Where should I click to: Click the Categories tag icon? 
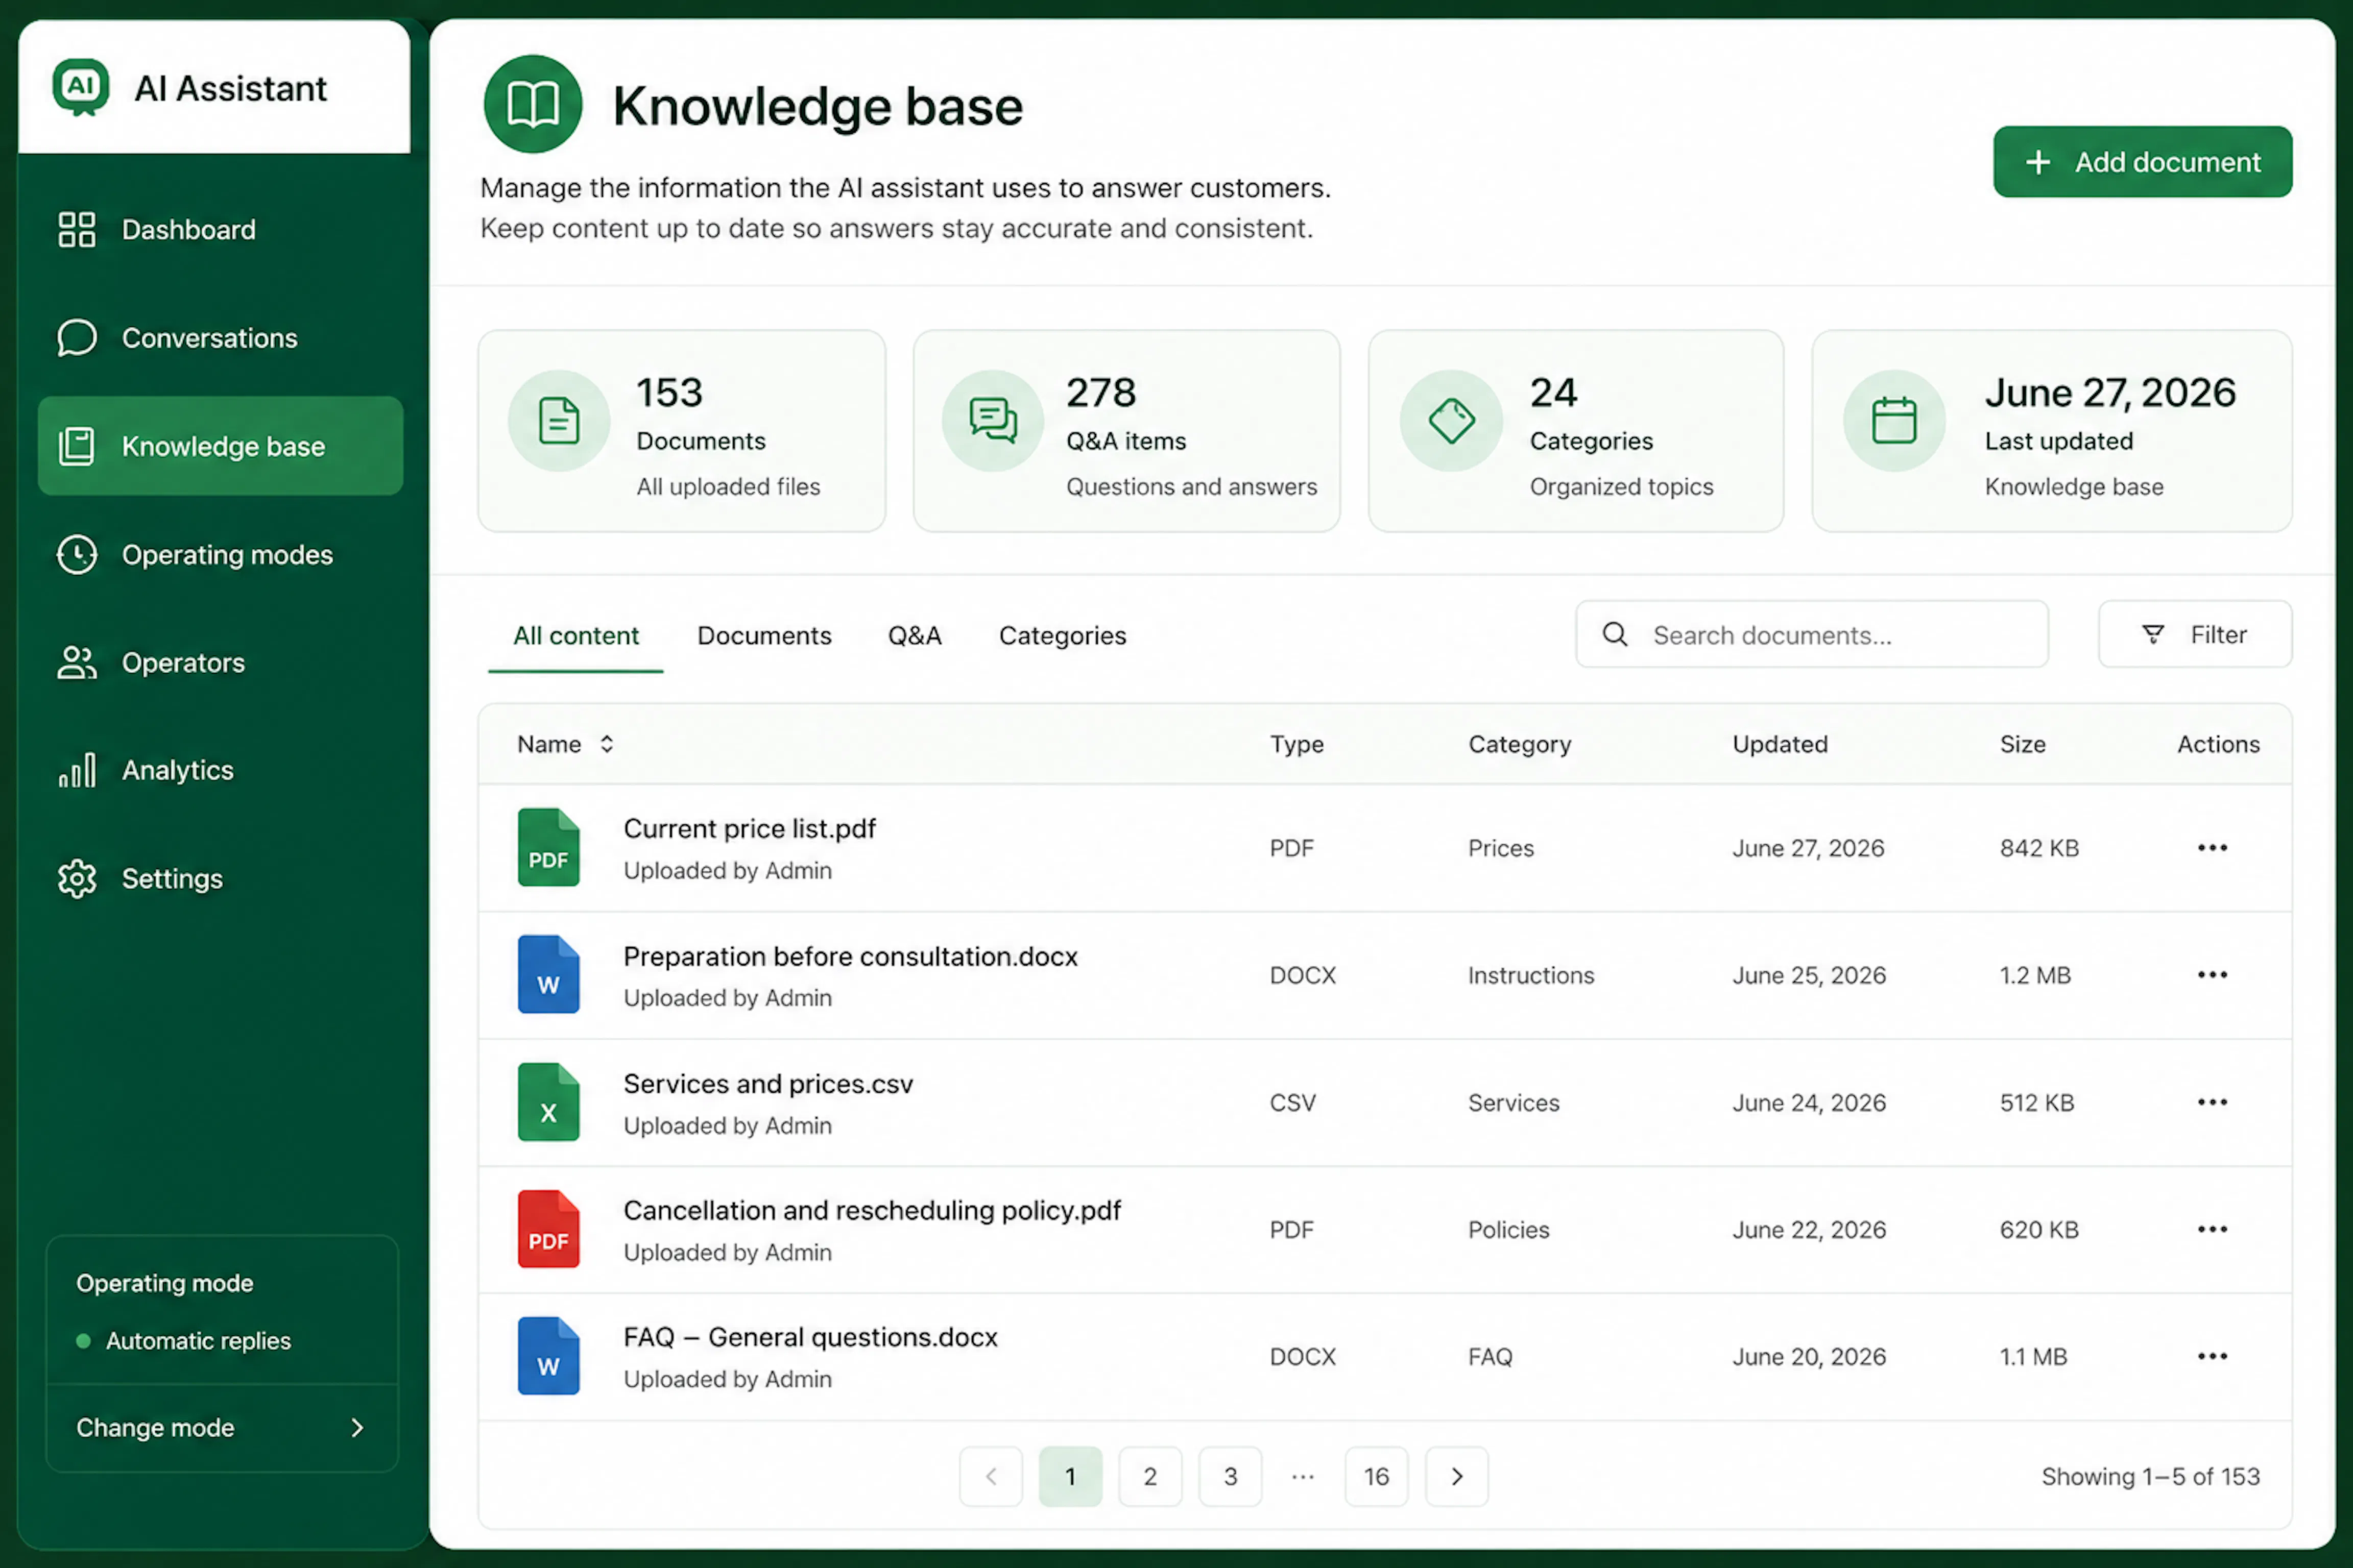tap(1452, 420)
